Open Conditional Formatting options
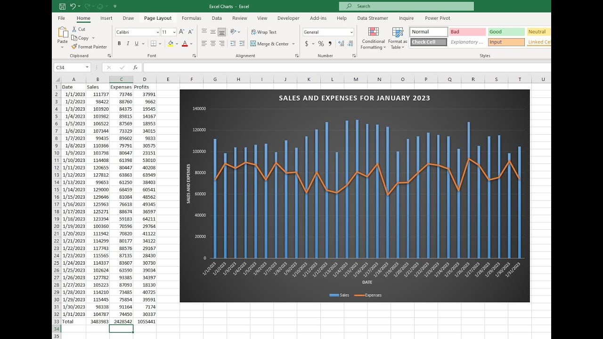603x339 pixels. (374, 38)
